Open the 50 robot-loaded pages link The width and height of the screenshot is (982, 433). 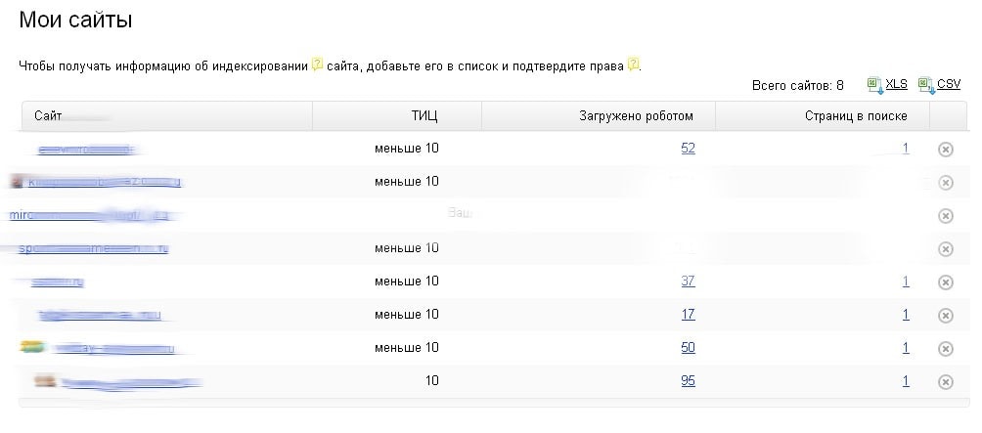point(688,348)
